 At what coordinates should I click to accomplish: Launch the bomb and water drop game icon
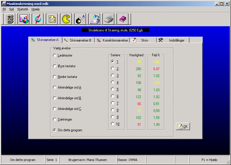[x=80, y=19]
